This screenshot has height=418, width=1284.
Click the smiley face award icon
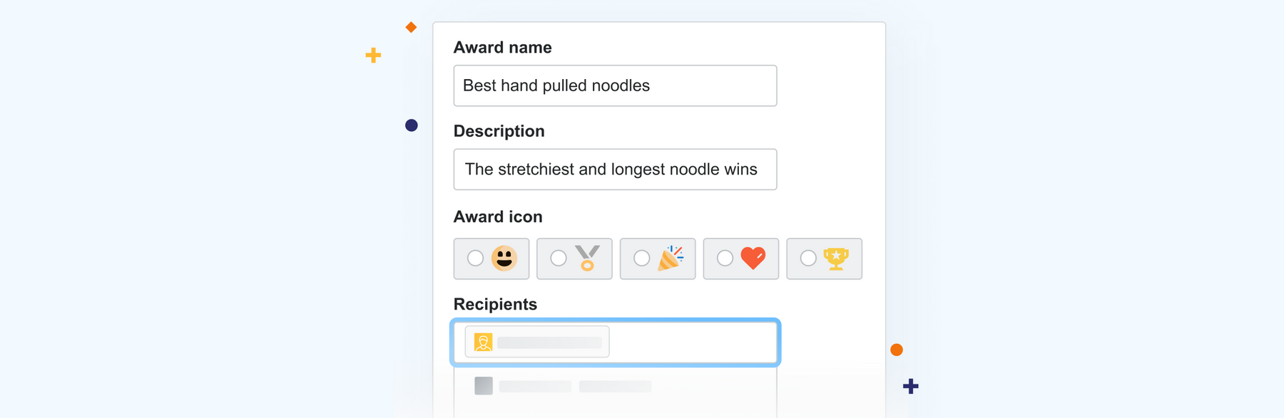coord(504,258)
